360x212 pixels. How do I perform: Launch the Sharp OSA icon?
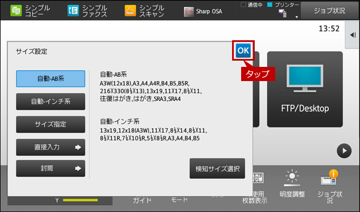188,11
